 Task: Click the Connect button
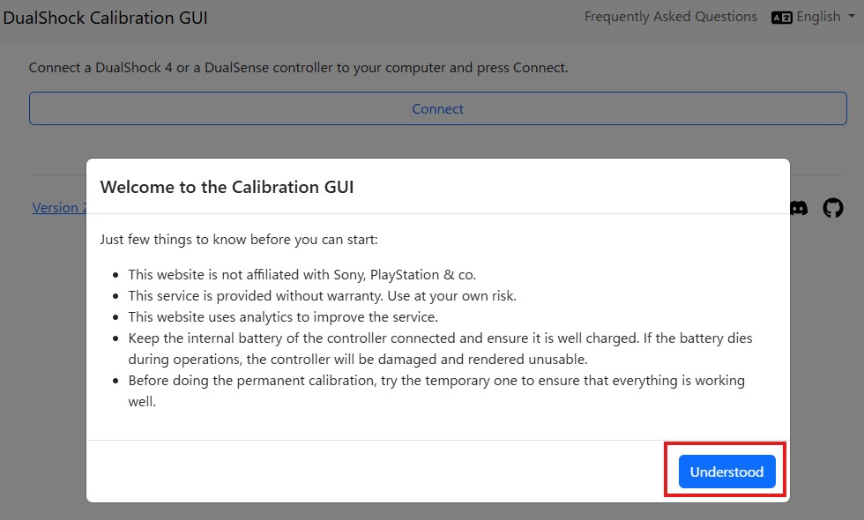pyautogui.click(x=437, y=109)
